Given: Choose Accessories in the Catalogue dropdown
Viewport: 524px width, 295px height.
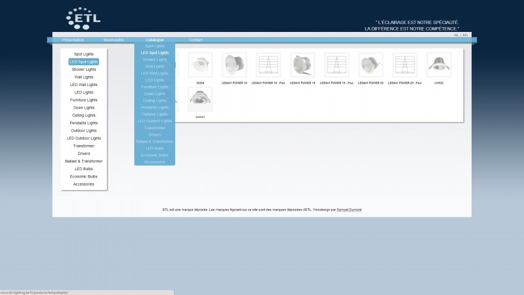Looking at the screenshot, I should (x=155, y=162).
